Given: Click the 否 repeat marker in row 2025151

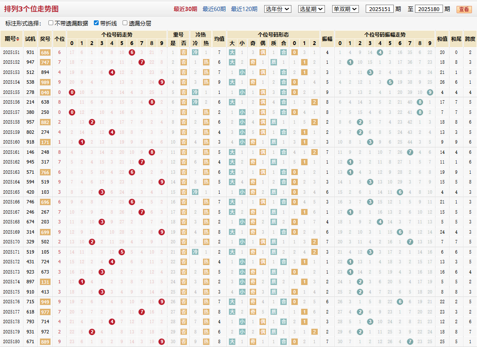Looking at the screenshot, I should pyautogui.click(x=184, y=52).
